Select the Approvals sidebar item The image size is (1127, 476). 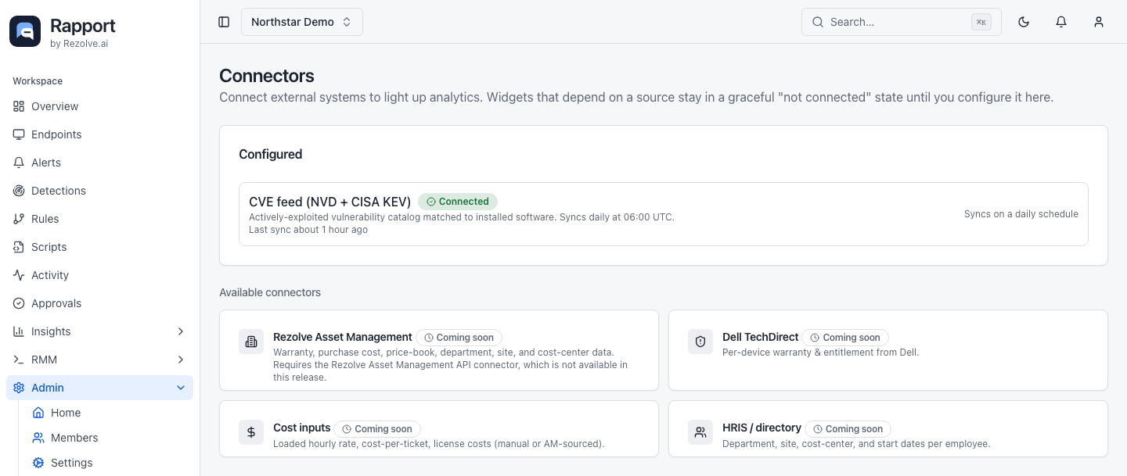pos(99,303)
